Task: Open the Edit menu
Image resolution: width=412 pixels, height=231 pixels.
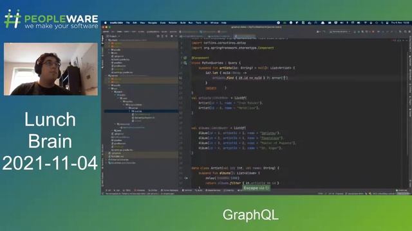Action: point(135,23)
